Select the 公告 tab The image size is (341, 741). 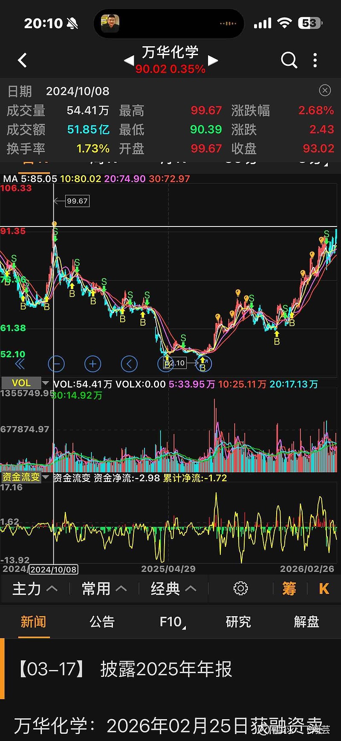coord(102,622)
